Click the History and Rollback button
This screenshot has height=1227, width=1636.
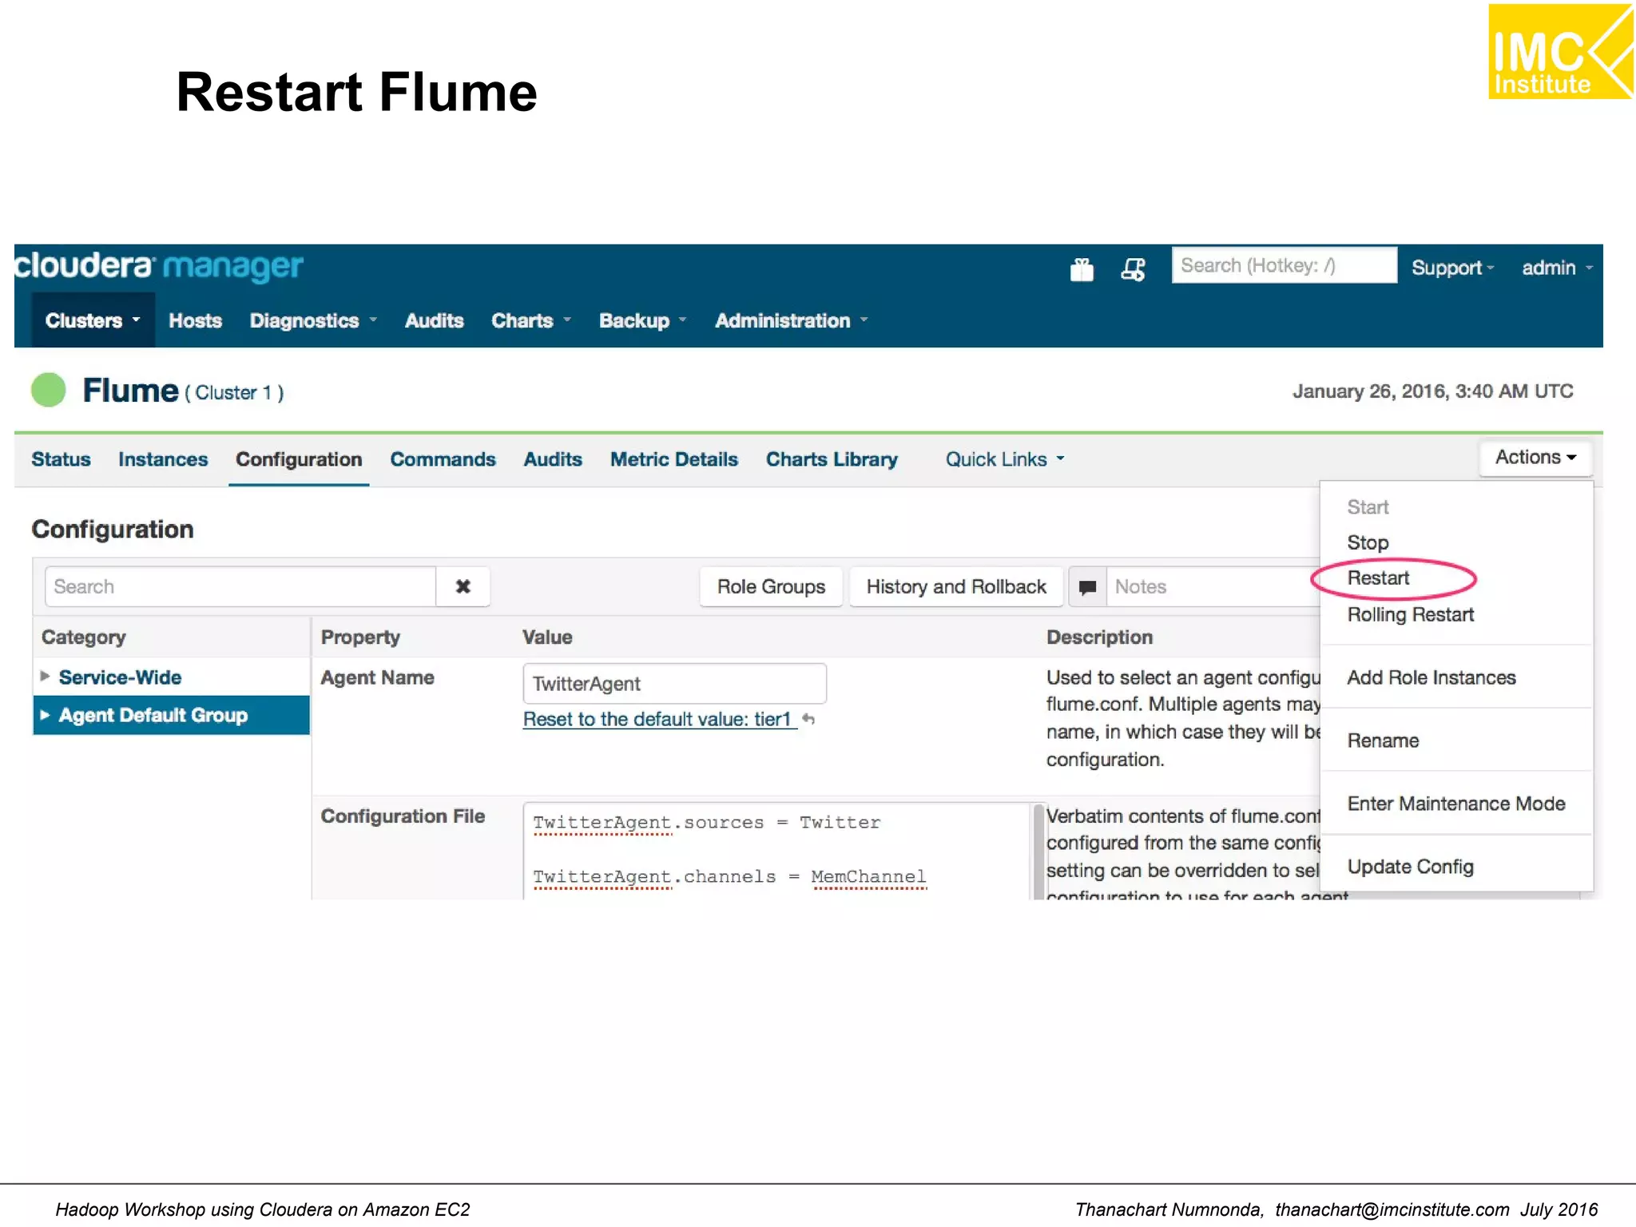[x=956, y=586]
